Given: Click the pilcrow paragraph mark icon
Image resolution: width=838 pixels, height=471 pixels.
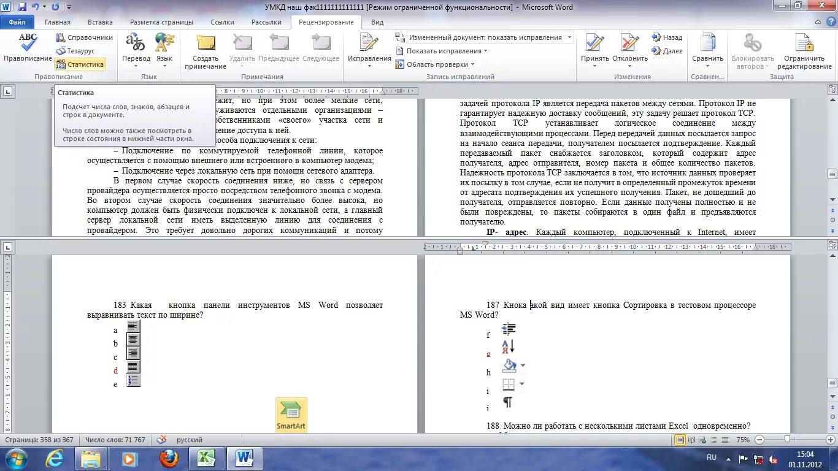Looking at the screenshot, I should (x=507, y=402).
